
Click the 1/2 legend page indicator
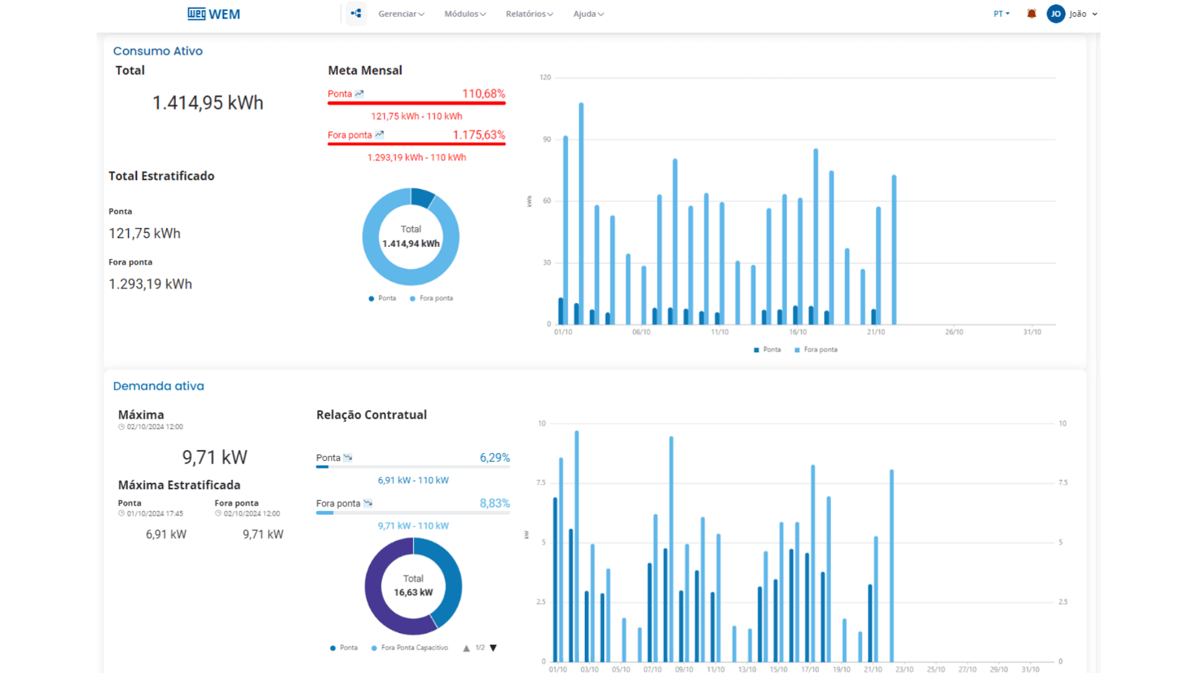point(480,648)
